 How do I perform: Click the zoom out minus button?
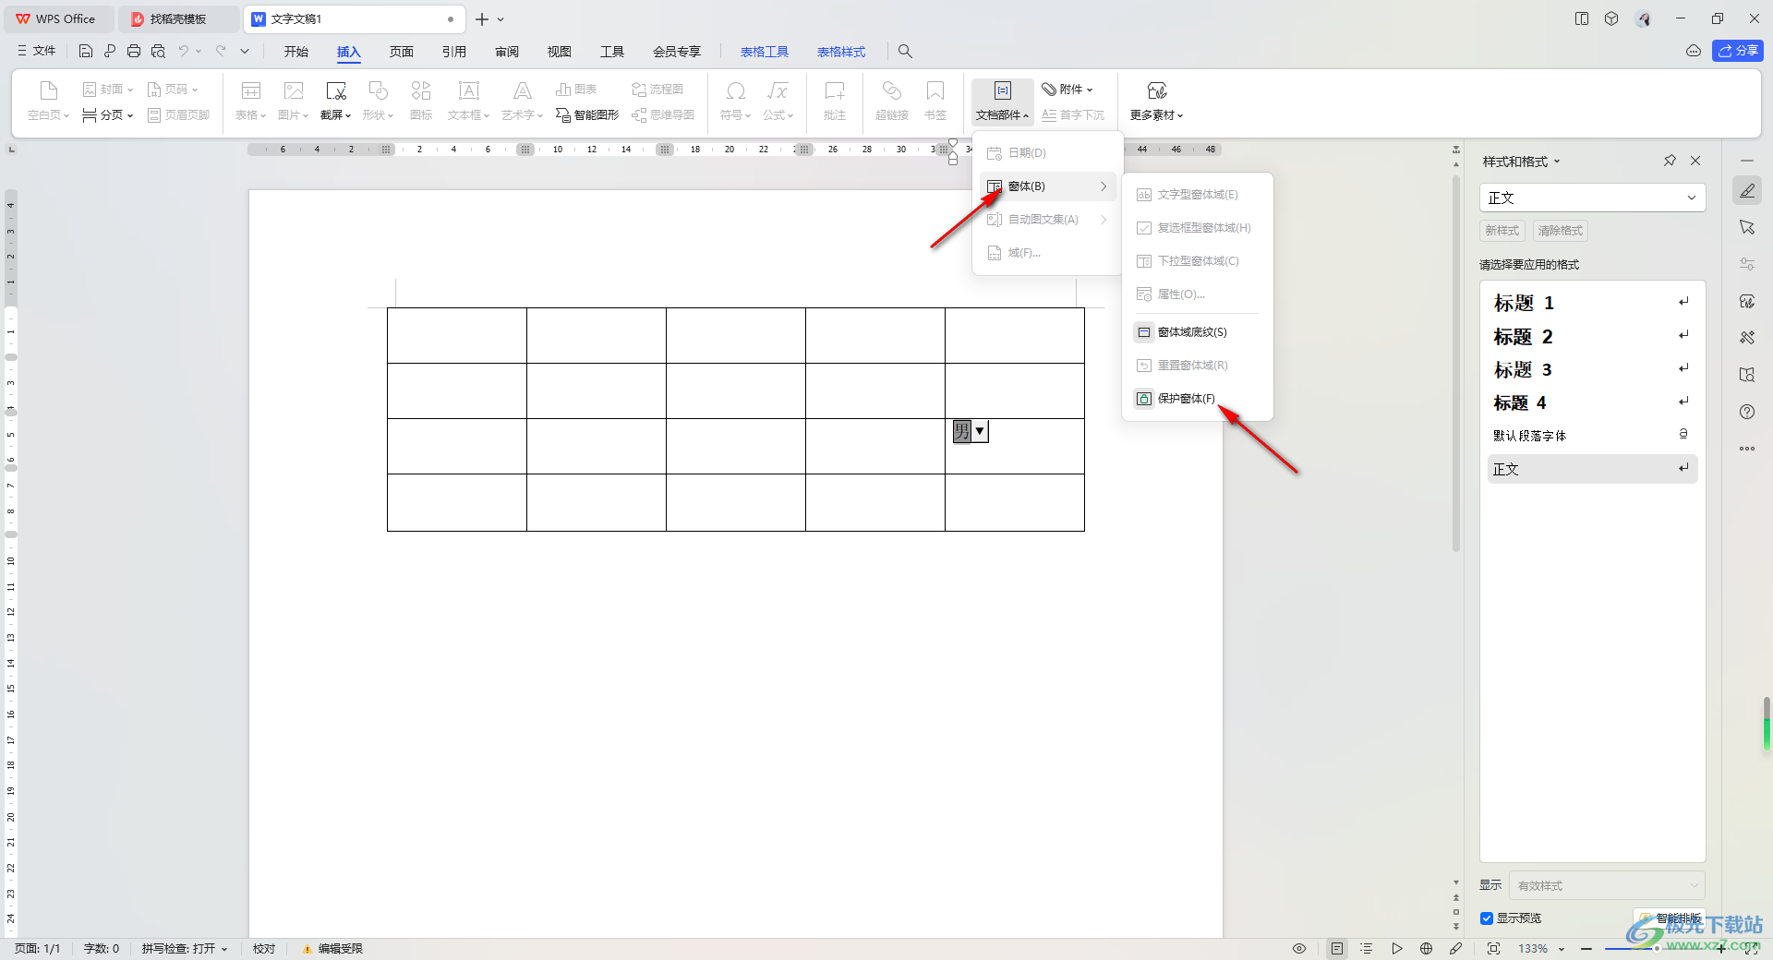click(1586, 949)
